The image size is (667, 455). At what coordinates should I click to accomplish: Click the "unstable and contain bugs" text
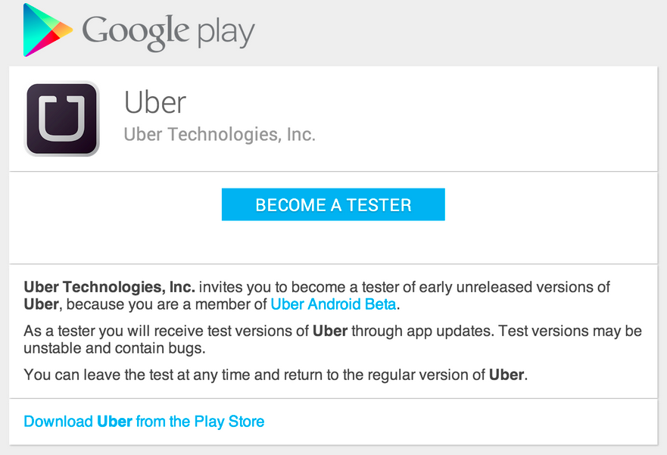[114, 350]
